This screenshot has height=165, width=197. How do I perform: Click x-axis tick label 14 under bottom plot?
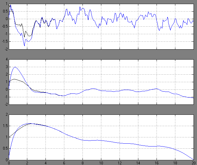click(138, 163)
